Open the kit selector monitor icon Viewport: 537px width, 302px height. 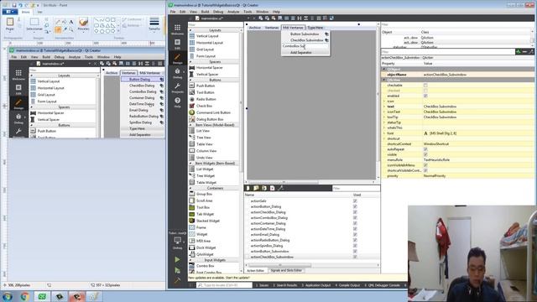click(x=177, y=242)
